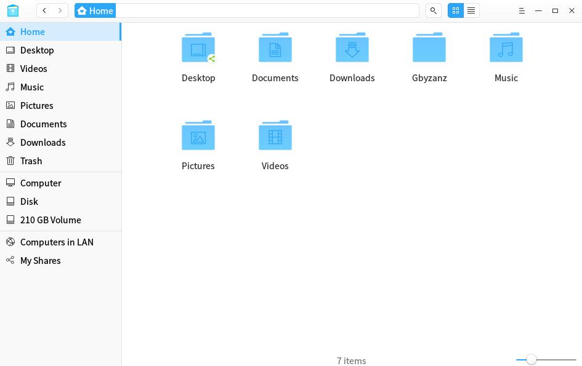Click the empty address bar field
582x366 pixels.
tap(267, 10)
